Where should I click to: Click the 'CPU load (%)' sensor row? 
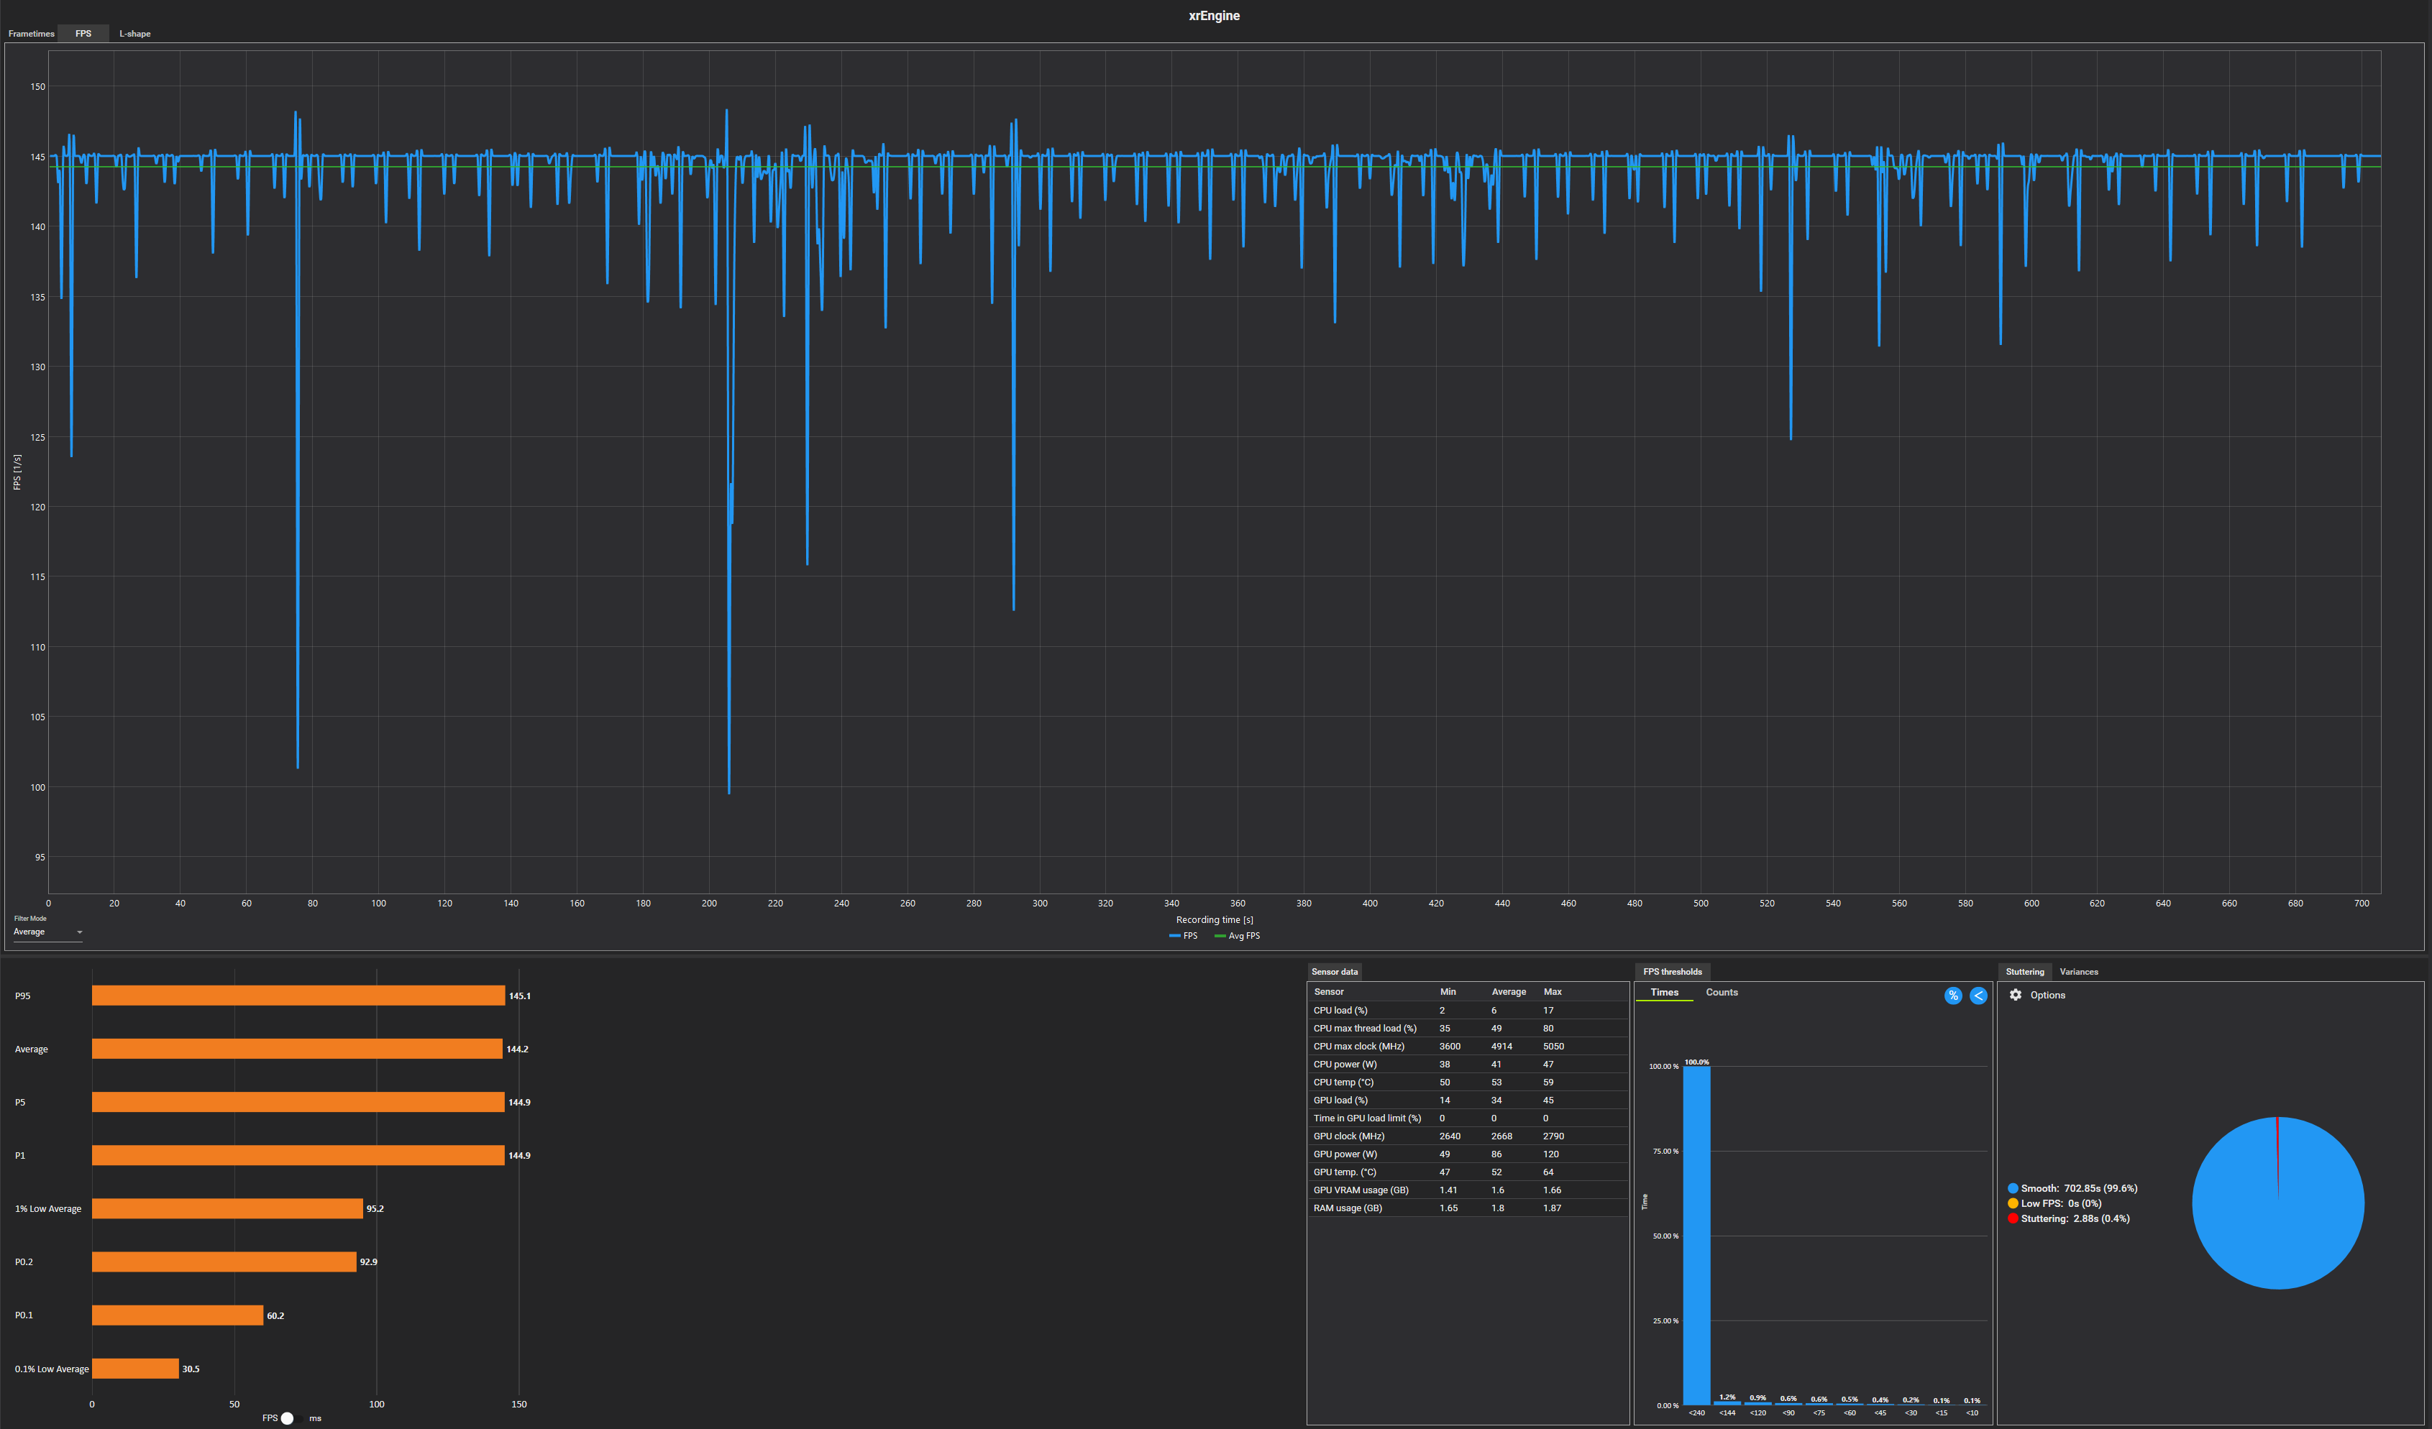[x=1467, y=1010]
